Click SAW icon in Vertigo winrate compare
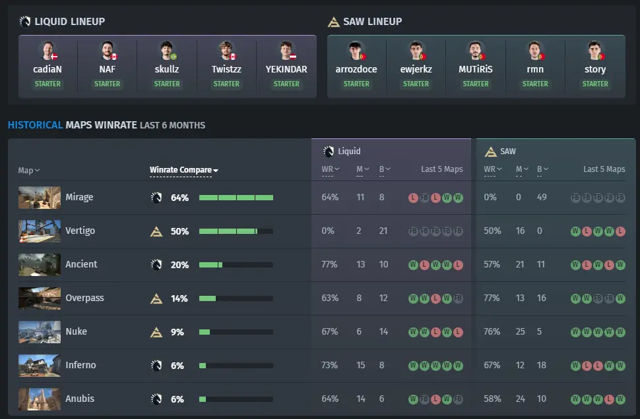 tap(156, 231)
